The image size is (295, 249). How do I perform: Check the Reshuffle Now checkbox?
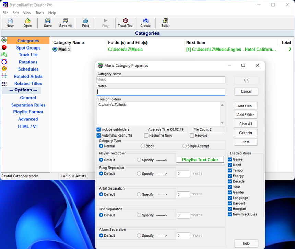point(146,136)
